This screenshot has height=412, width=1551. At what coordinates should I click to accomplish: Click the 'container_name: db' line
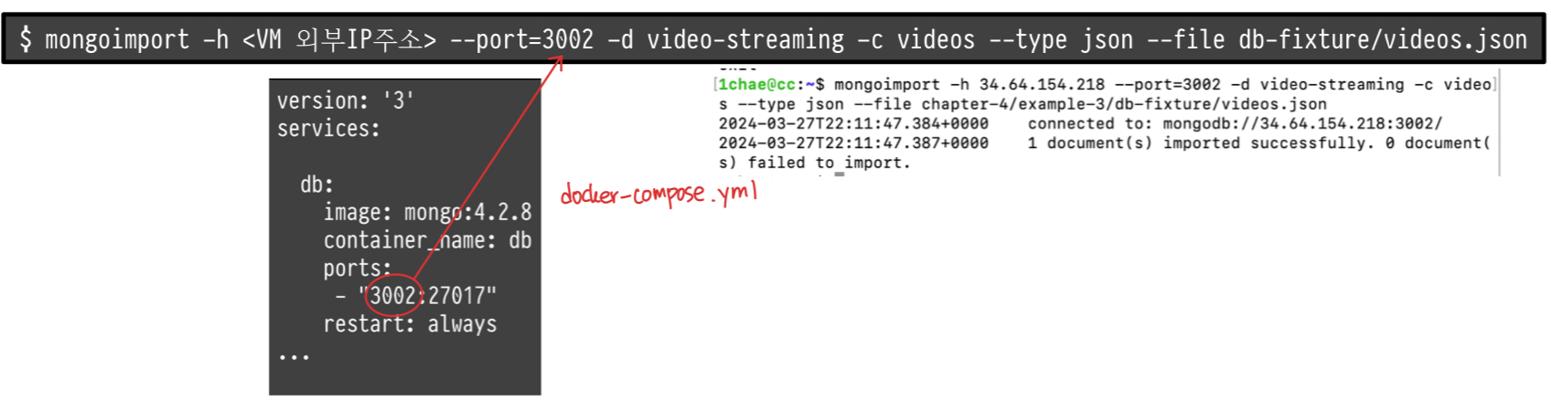point(427,240)
